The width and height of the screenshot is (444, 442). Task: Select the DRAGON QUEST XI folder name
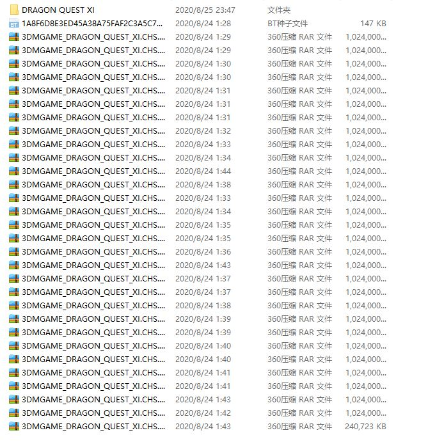pos(58,10)
